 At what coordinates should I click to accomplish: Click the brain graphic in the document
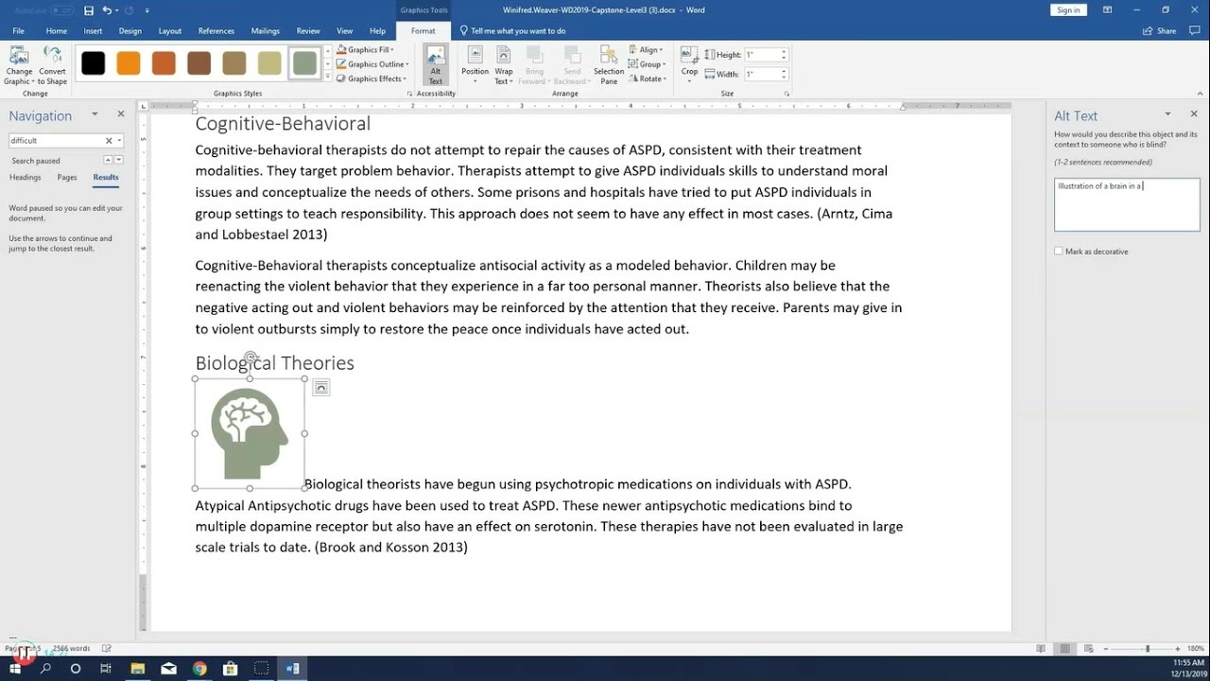click(250, 433)
